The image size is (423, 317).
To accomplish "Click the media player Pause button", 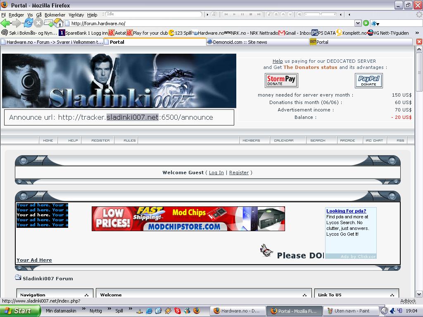I will click(x=242, y=14).
